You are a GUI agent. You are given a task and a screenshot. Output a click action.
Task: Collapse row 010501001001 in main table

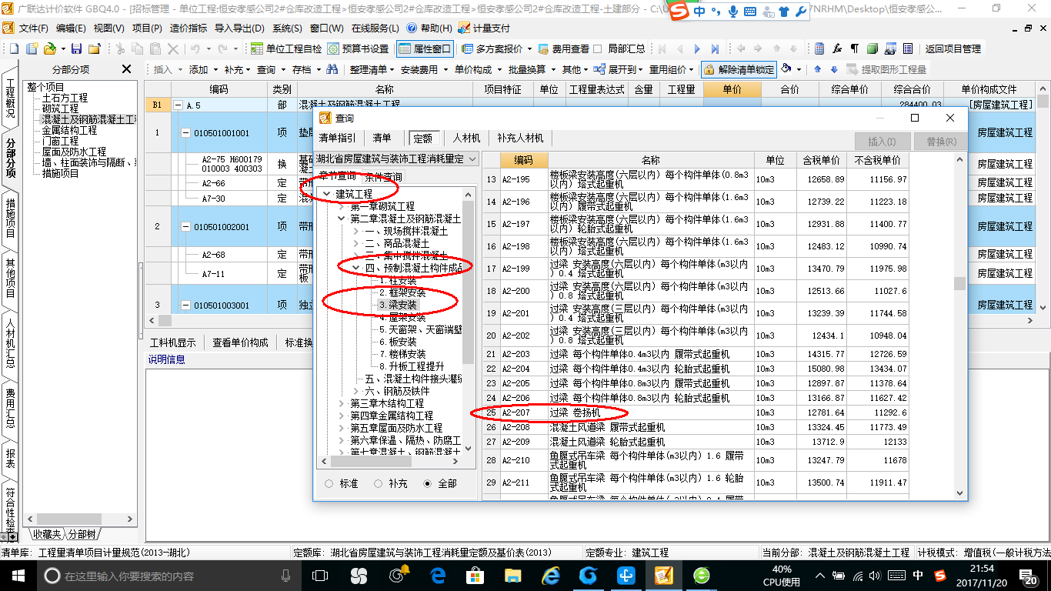185,133
